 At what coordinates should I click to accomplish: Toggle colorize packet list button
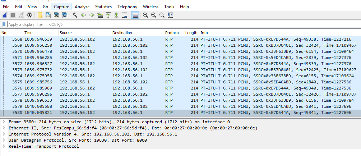click(x=135, y=15)
